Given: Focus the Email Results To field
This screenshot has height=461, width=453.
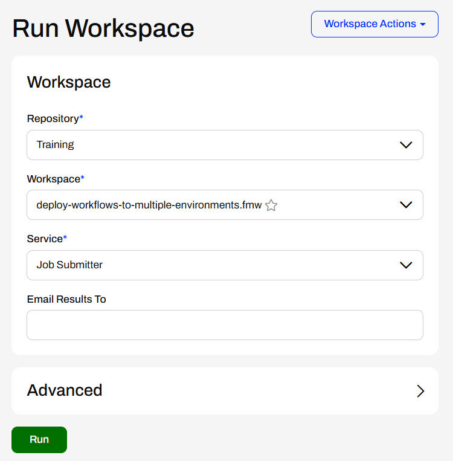Looking at the screenshot, I should pyautogui.click(x=225, y=325).
